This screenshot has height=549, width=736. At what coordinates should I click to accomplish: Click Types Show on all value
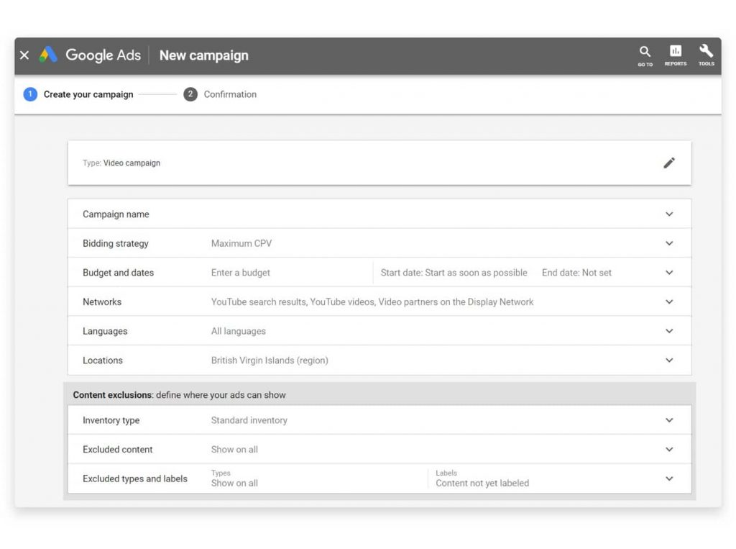coord(234,484)
